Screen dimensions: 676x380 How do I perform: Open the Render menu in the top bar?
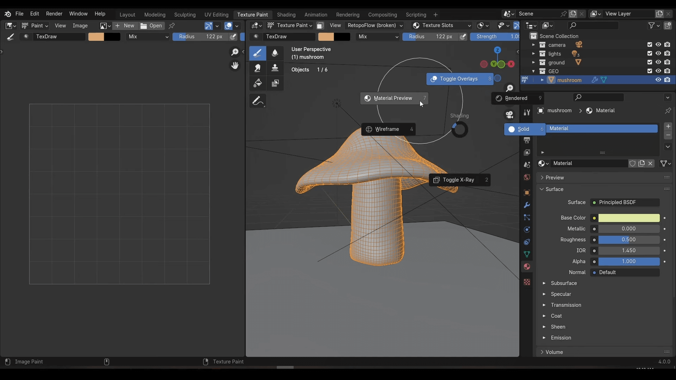54,14
